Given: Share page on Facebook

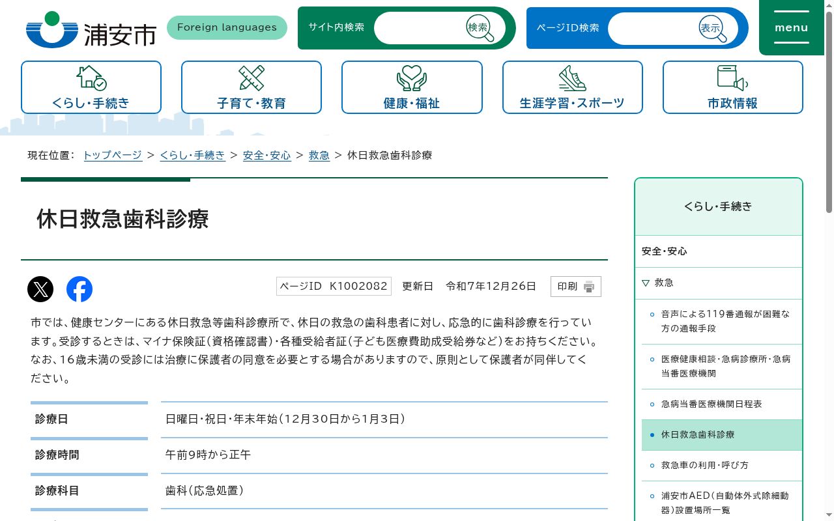Looking at the screenshot, I should (79, 289).
